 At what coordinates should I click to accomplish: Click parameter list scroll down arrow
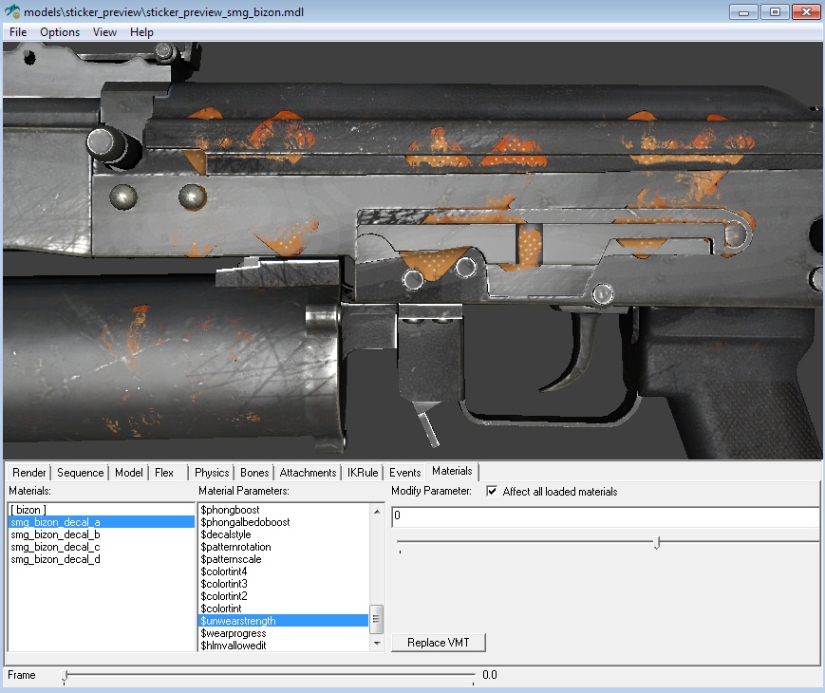pyautogui.click(x=377, y=643)
